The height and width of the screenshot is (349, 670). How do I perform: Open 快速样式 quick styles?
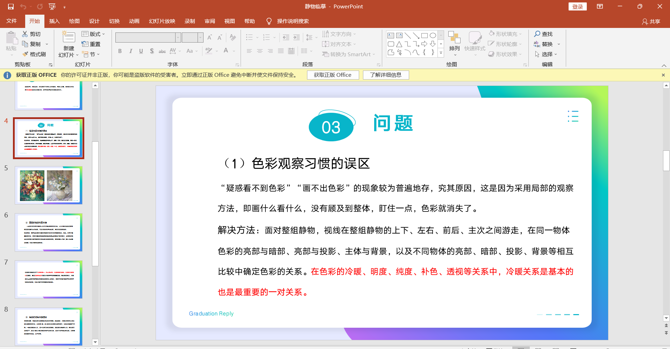click(475, 44)
